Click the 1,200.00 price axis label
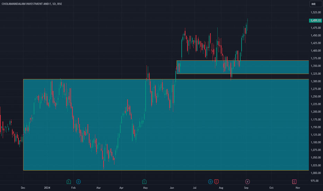323x191 pixels. pos(316,112)
